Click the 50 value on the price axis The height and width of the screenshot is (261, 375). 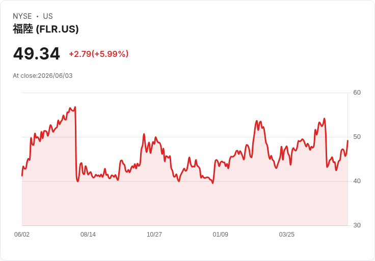click(x=357, y=137)
